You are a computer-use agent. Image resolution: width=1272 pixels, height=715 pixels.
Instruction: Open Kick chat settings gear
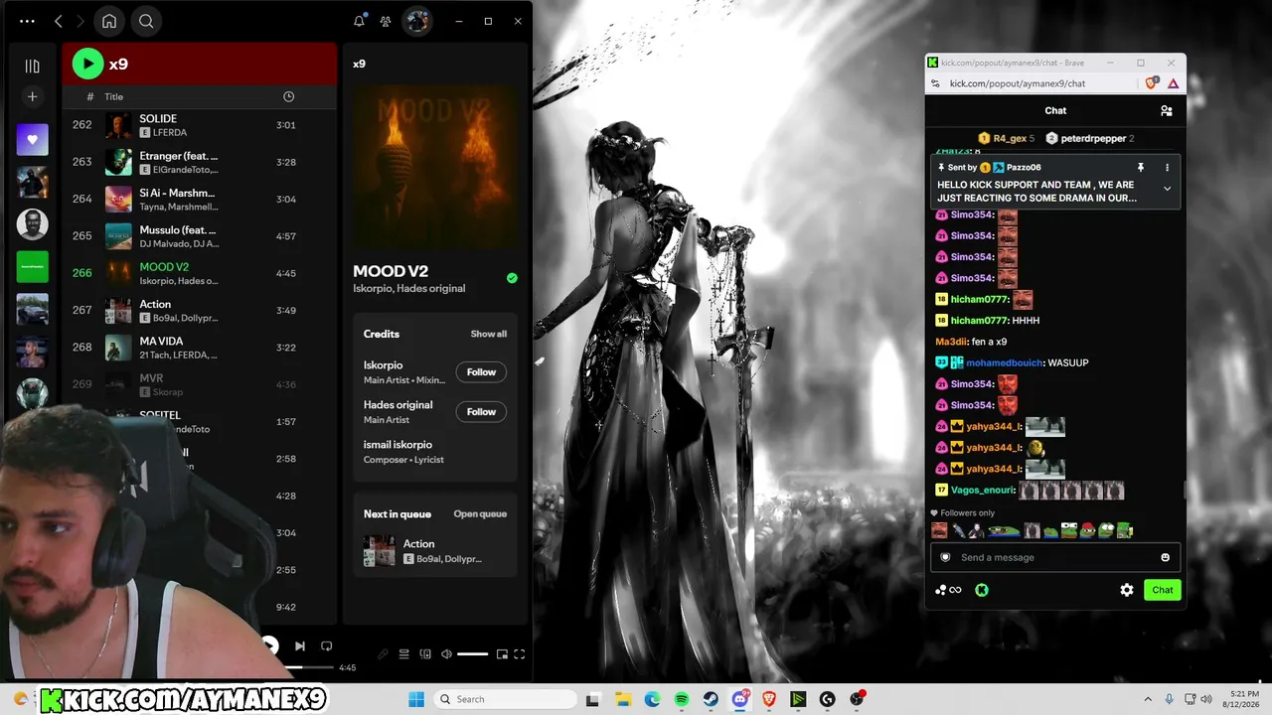[x=1127, y=590]
